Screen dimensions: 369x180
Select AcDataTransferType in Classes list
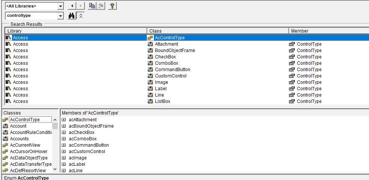[x=31, y=164]
